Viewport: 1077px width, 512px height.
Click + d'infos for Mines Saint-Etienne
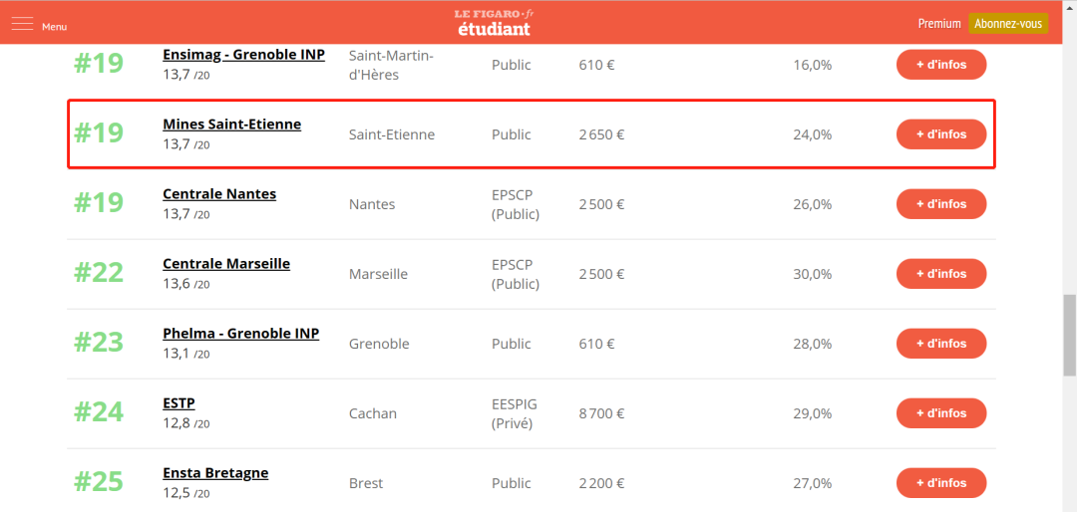tap(941, 134)
